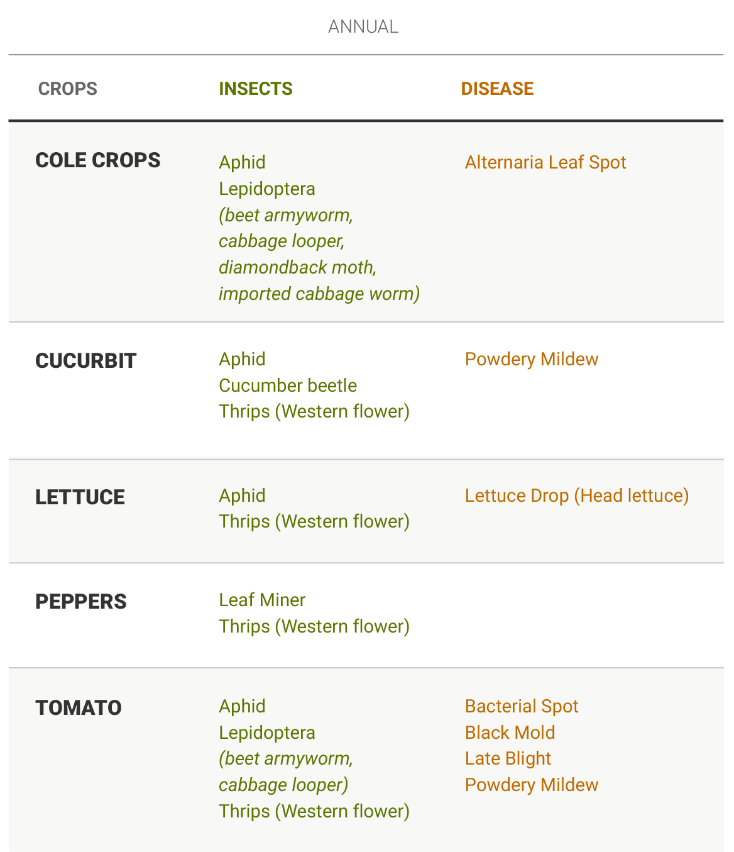Click Late Blight disease entry
This screenshot has height=852, width=734.
tap(508, 758)
